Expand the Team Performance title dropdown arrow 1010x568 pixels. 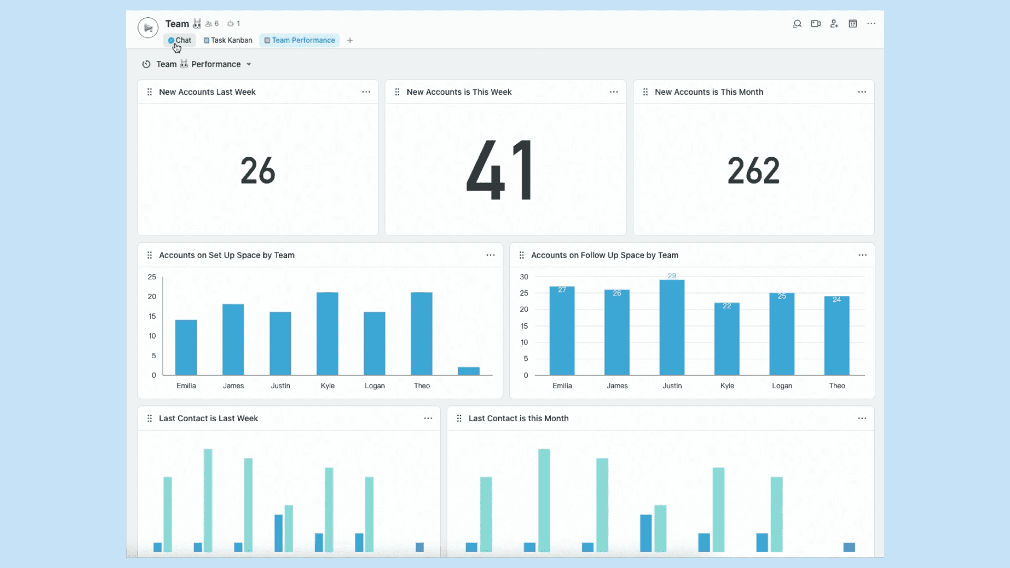pyautogui.click(x=249, y=64)
